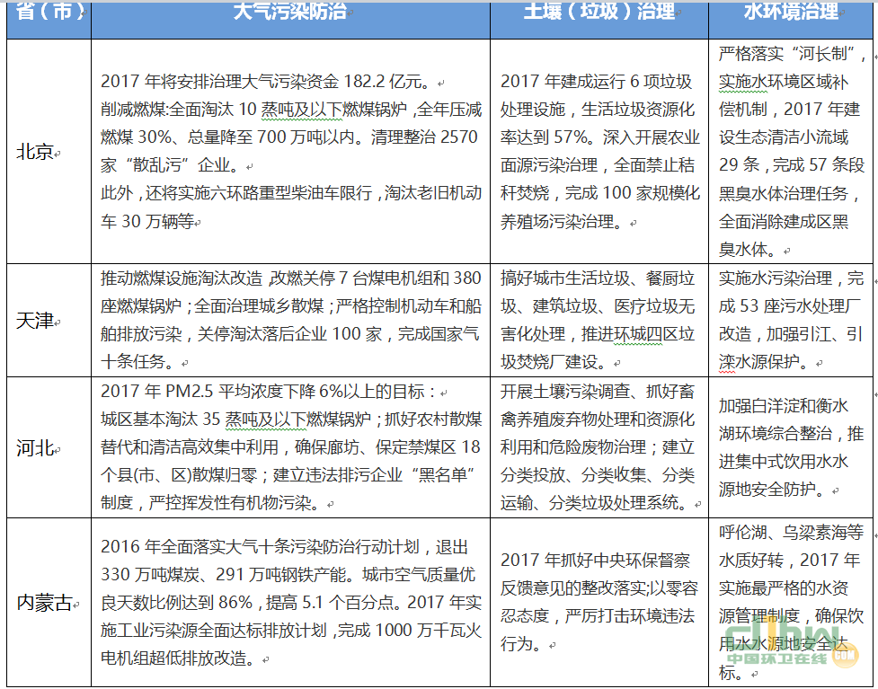Viewport: 878px width, 689px height.
Task: Select Beijing's water cell mentioning 河长制
Action: pos(791,152)
